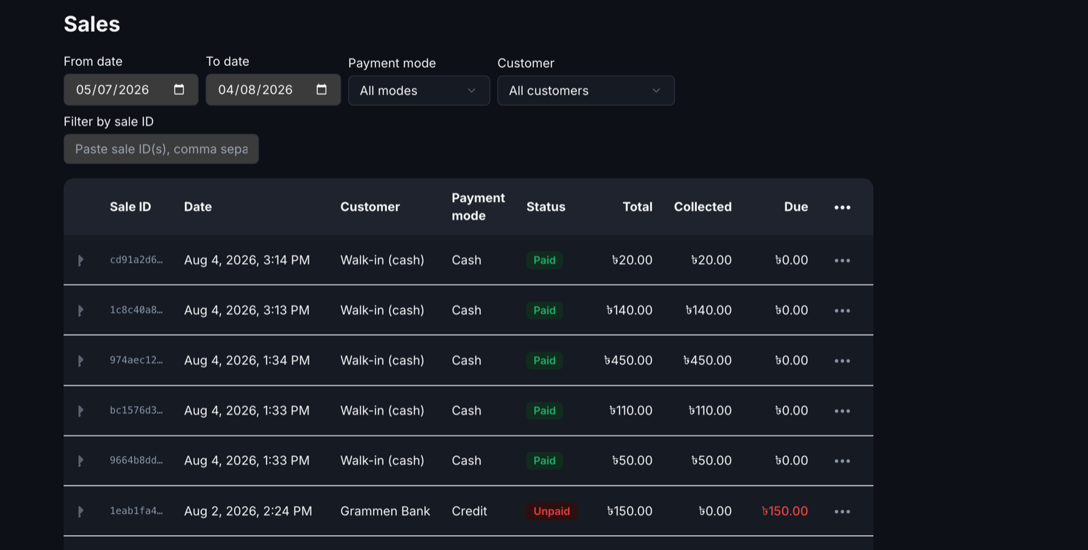
Task: Open calendar picker in From date field
Action: click(x=179, y=90)
